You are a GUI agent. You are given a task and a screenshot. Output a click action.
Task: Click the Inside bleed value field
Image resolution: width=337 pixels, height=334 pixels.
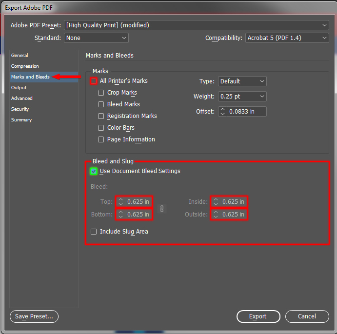tap(234, 201)
